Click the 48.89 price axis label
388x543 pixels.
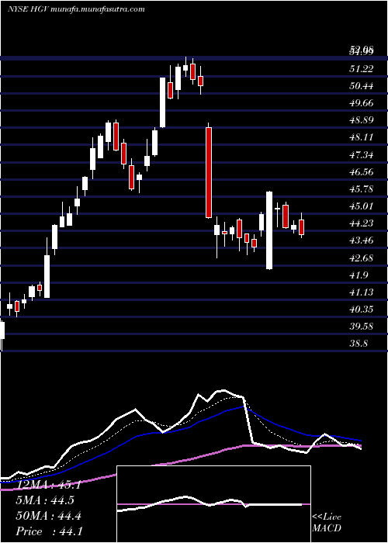362,120
